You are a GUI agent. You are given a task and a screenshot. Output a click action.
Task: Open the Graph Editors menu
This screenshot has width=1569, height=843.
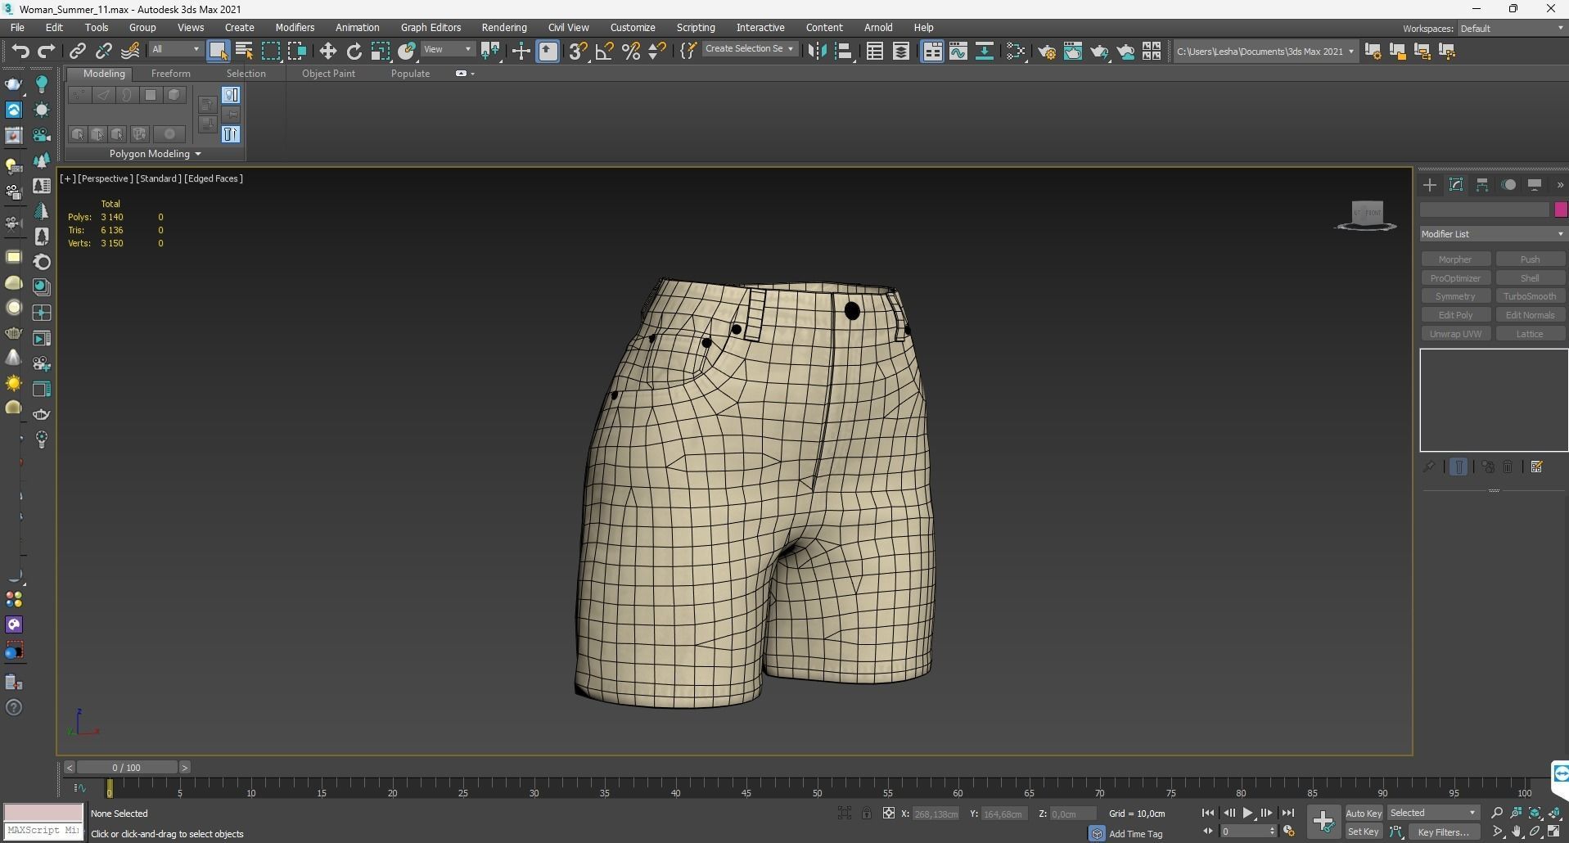point(431,28)
